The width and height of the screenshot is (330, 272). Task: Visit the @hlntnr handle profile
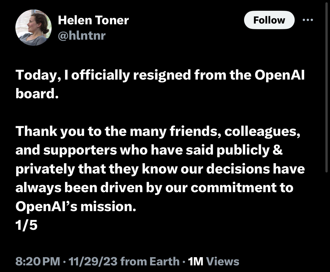coord(82,35)
